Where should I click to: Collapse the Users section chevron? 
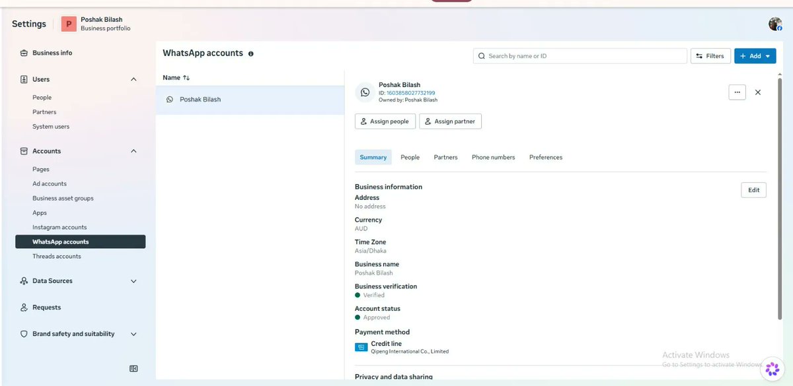tap(133, 79)
